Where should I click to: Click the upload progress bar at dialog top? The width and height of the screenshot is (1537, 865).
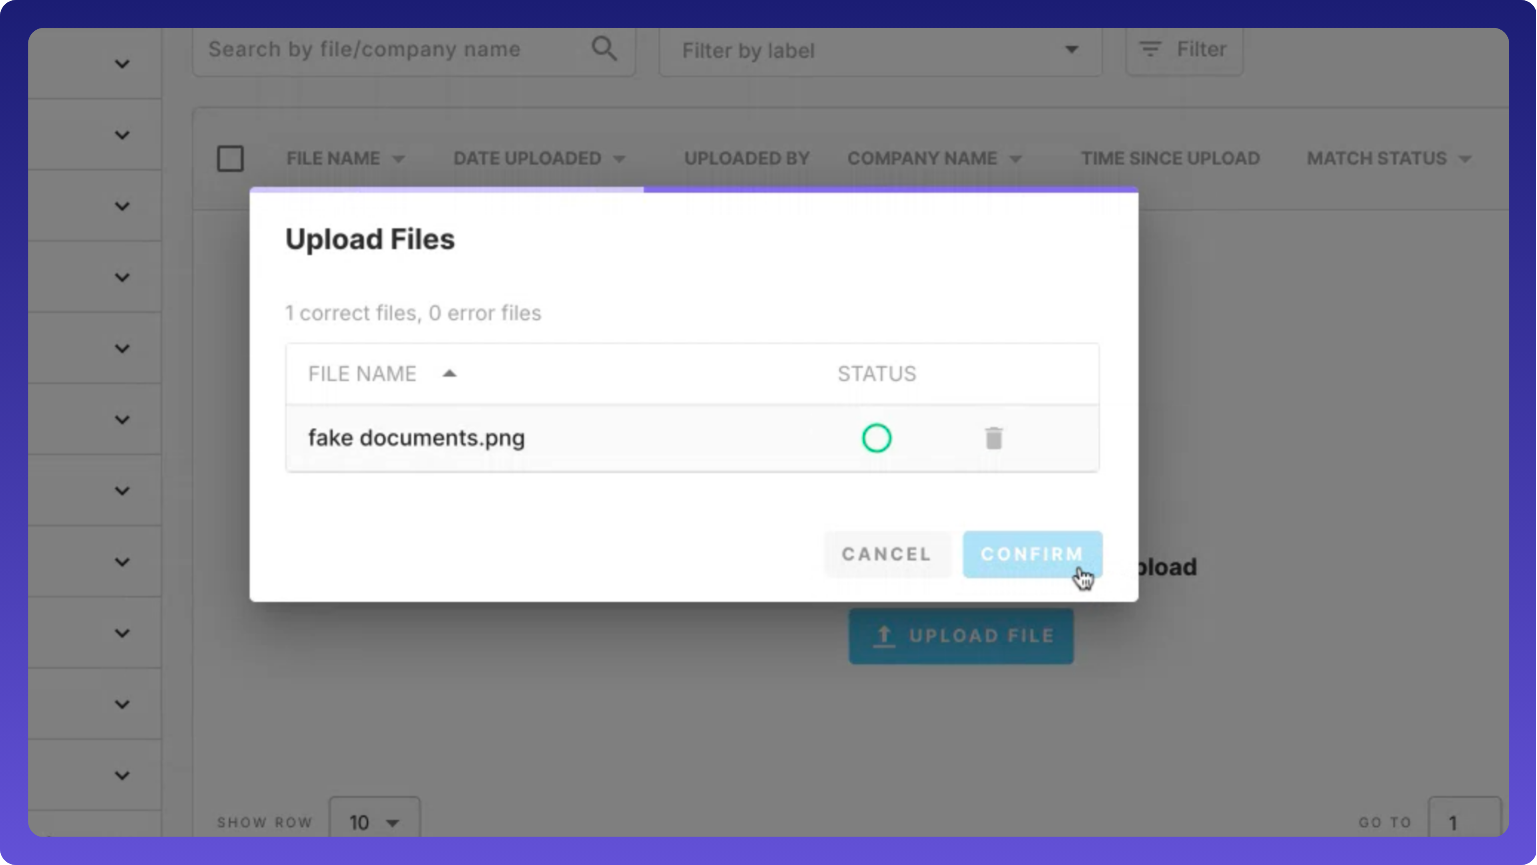coord(693,190)
